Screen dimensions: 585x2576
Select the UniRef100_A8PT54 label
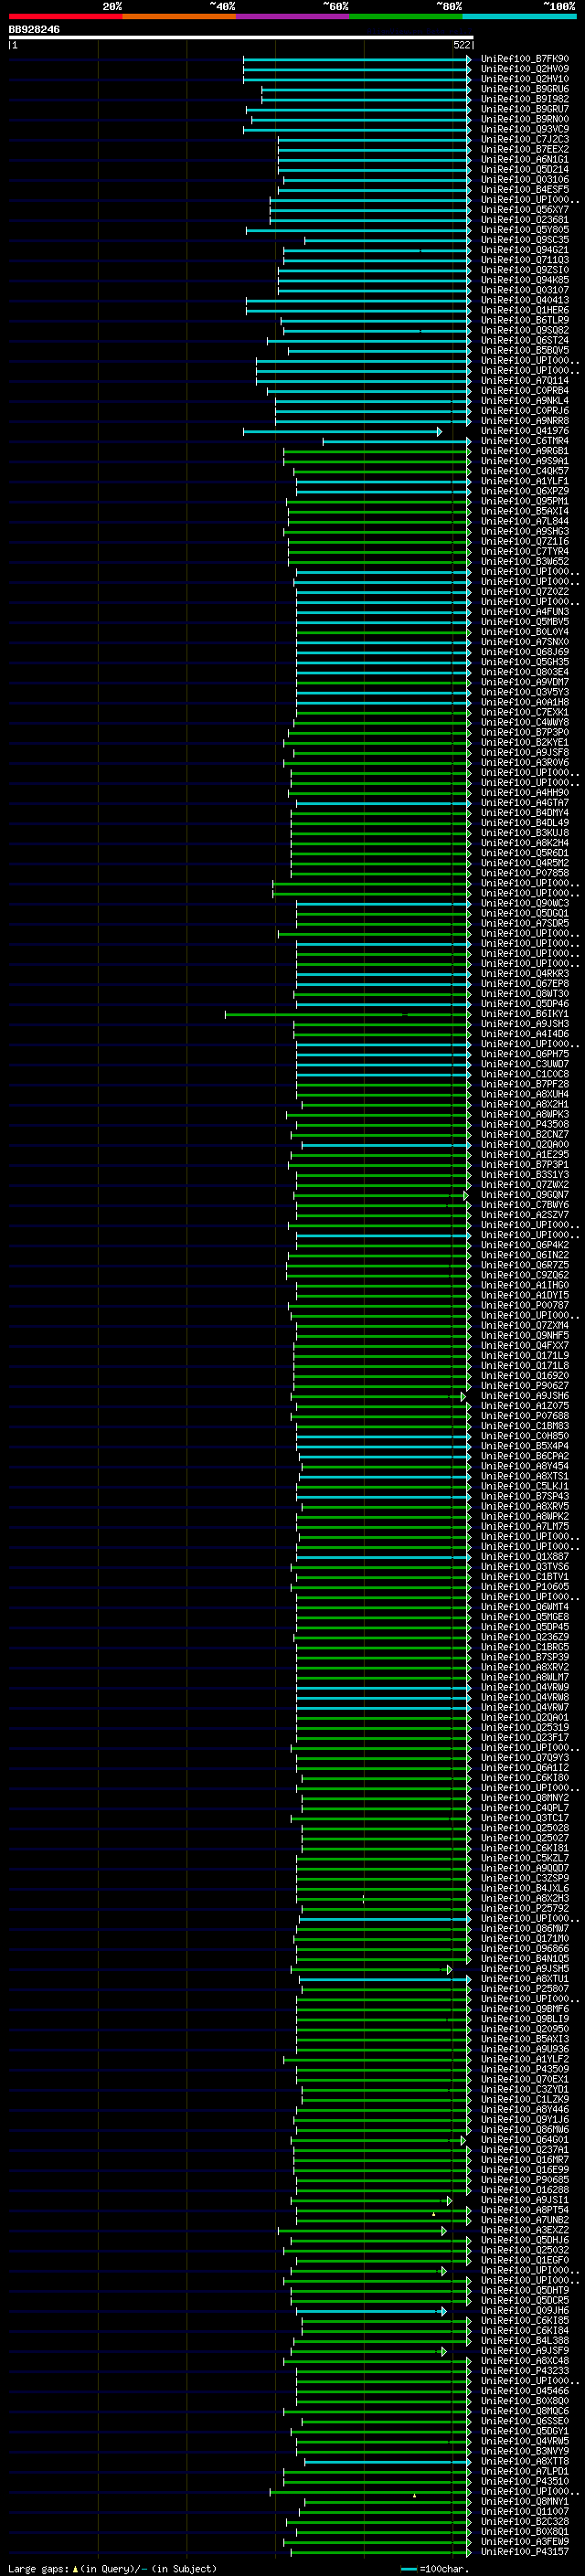click(x=524, y=2210)
